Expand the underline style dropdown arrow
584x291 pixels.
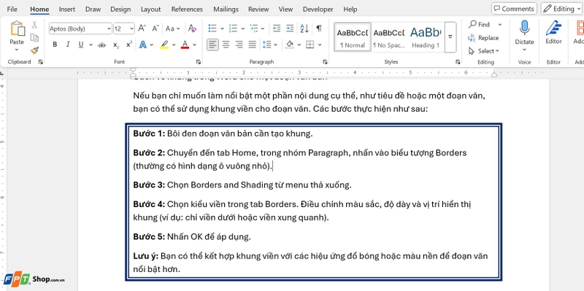click(x=91, y=45)
